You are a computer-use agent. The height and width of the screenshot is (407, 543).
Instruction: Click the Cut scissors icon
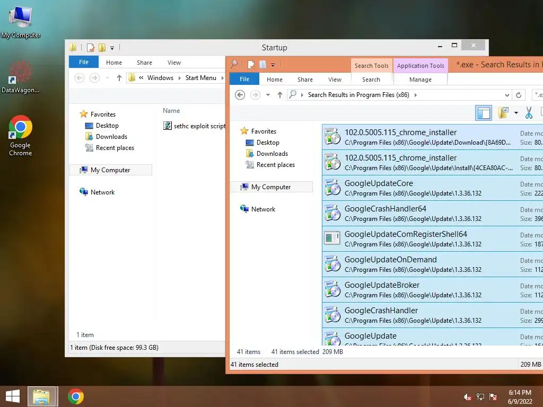coord(529,113)
